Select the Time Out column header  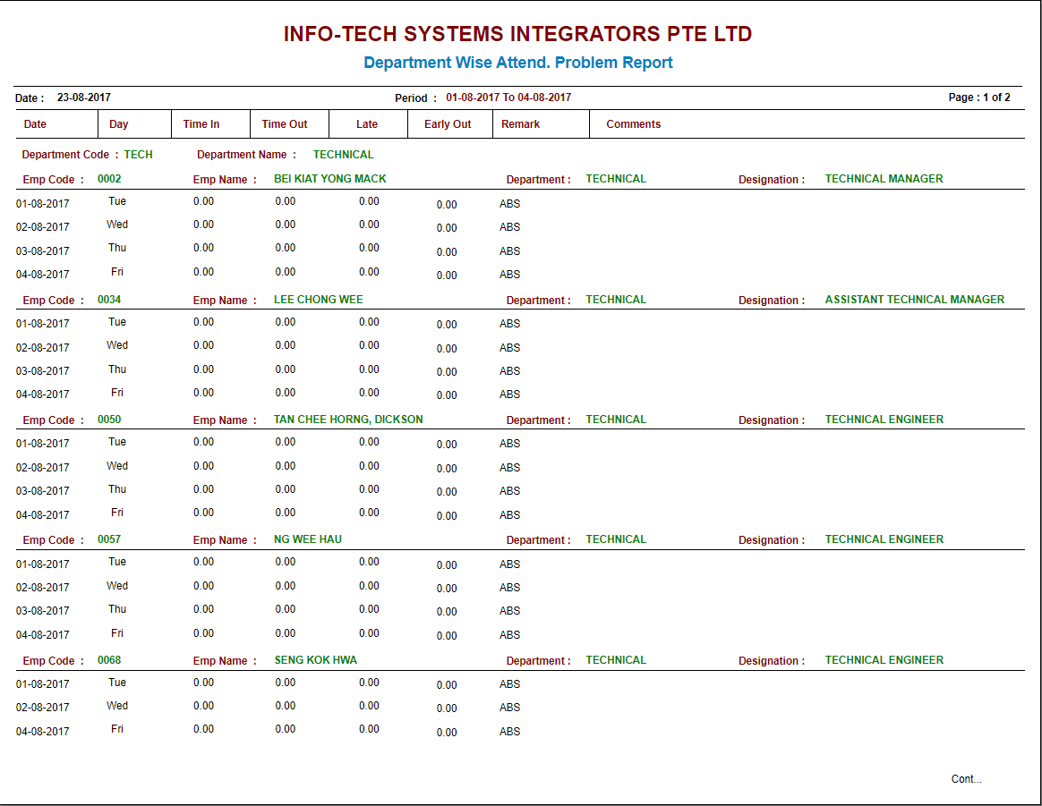point(285,124)
